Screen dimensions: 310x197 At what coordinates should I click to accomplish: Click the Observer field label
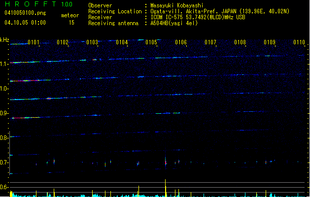100,5
